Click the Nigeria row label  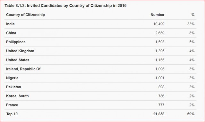coord(12,78)
